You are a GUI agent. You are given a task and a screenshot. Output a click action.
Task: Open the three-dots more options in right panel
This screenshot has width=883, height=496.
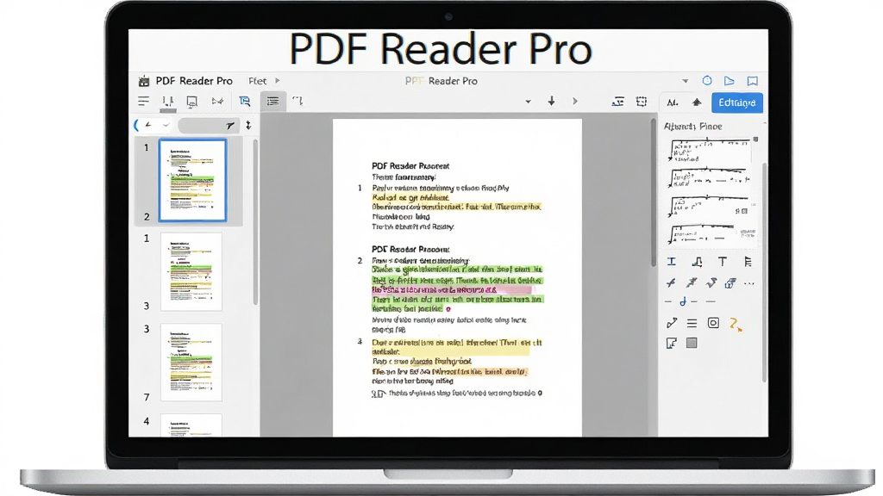pyautogui.click(x=749, y=283)
